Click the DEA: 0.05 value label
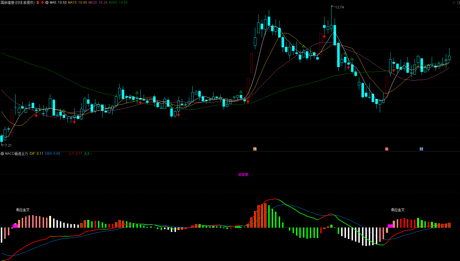 point(53,154)
